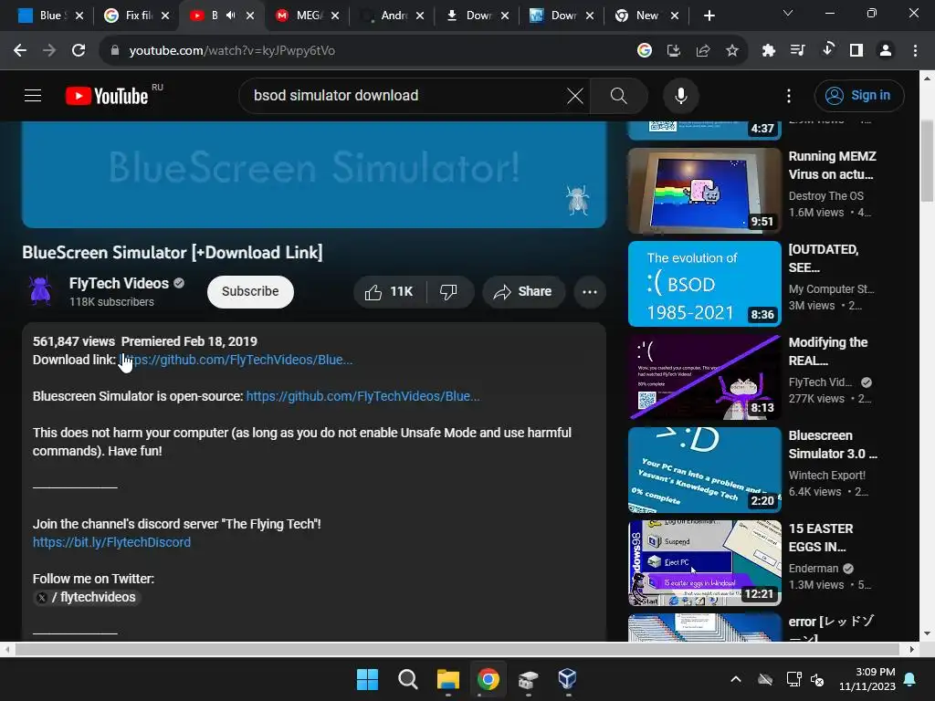Switch to the MEGA tab
This screenshot has width=935, height=701.
(x=307, y=16)
